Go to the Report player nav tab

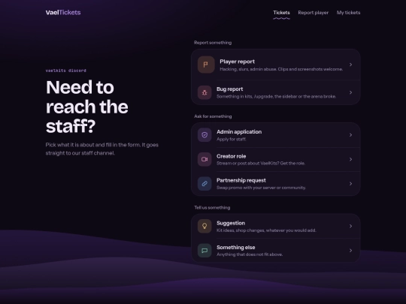(313, 13)
